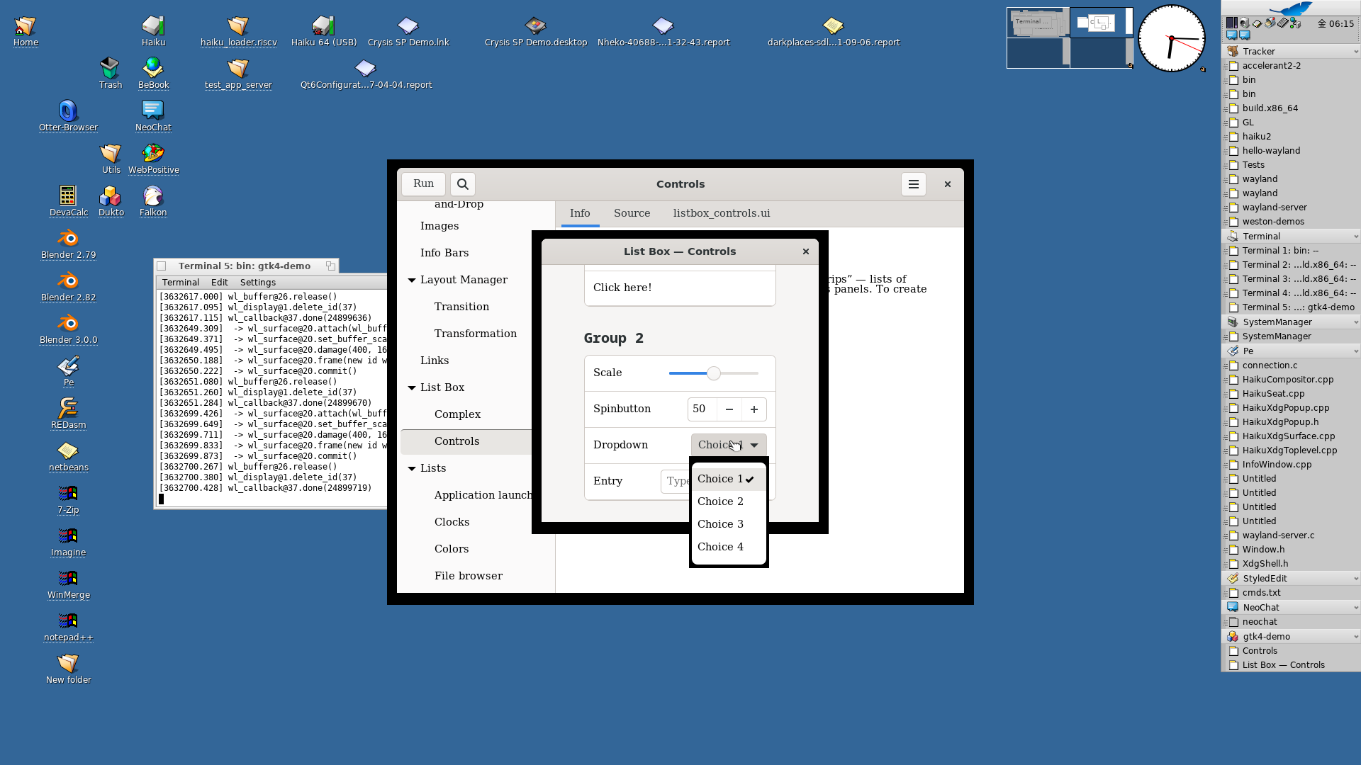The image size is (1361, 765).
Task: Switch to the Source tab
Action: point(632,213)
